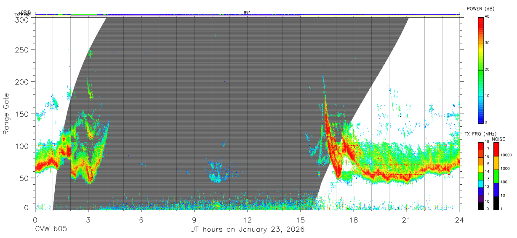Image resolution: width=517 pixels, height=238 pixels.
Task: Select cyan segment of TX FRQ scale
Action: point(480,183)
